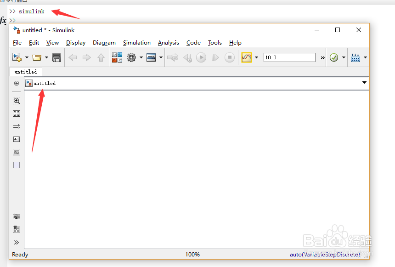Viewport: 395px width, 267px height.
Task: Expand the configuration gear dropdown arrow
Action: (x=141, y=57)
